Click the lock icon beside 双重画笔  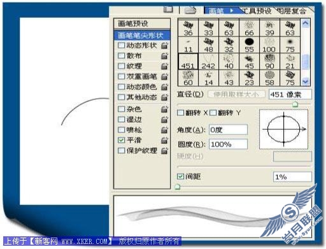coord(164,76)
